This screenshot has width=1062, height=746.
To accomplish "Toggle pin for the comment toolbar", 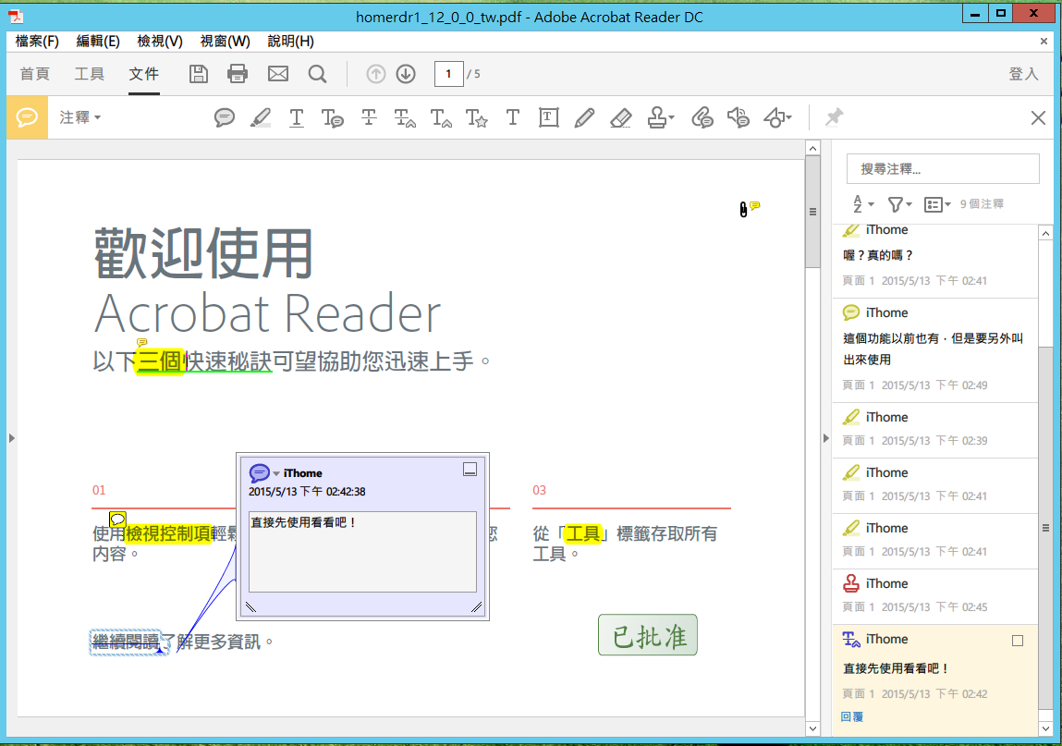I will pos(835,117).
